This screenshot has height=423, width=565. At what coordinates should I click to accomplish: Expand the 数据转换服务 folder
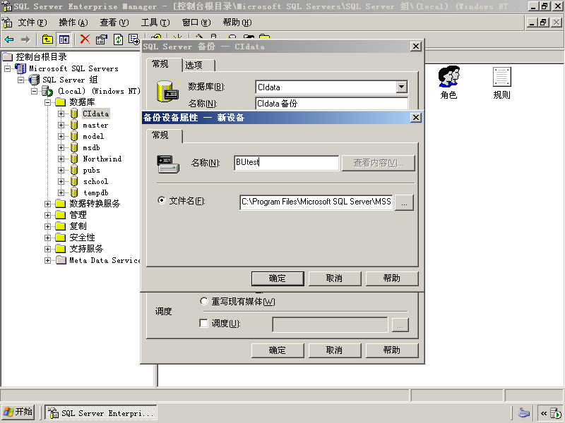pyautogui.click(x=47, y=204)
